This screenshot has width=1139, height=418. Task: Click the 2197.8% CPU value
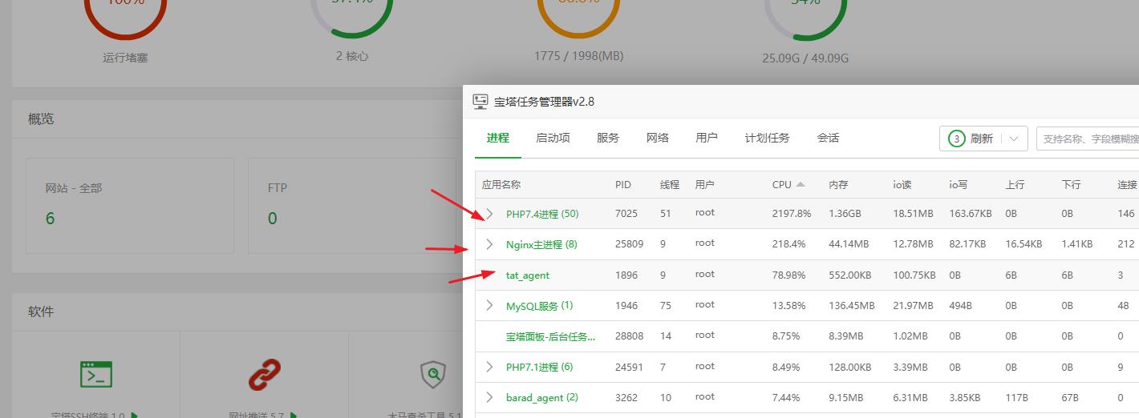(x=792, y=214)
